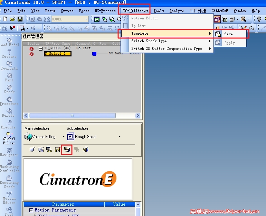Click the light bulb icon in the toolbar
The height and width of the screenshot is (216, 266).
(259, 19)
